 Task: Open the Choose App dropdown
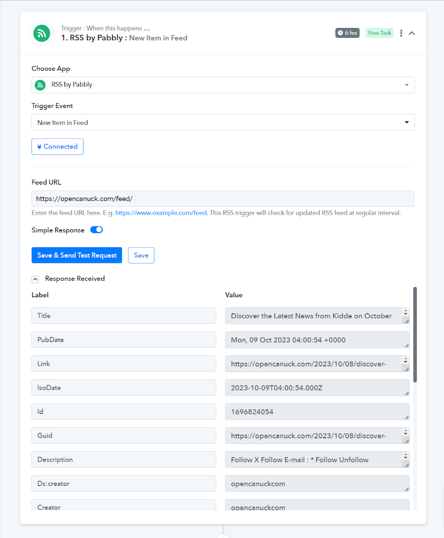click(223, 85)
